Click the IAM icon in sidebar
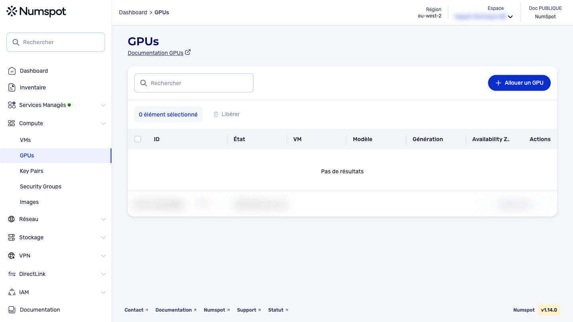The image size is (573, 322). (12, 292)
